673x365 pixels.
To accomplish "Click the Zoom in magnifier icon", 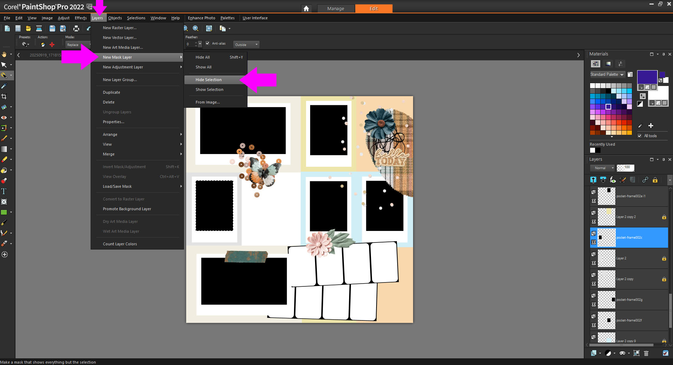I will 196,28.
